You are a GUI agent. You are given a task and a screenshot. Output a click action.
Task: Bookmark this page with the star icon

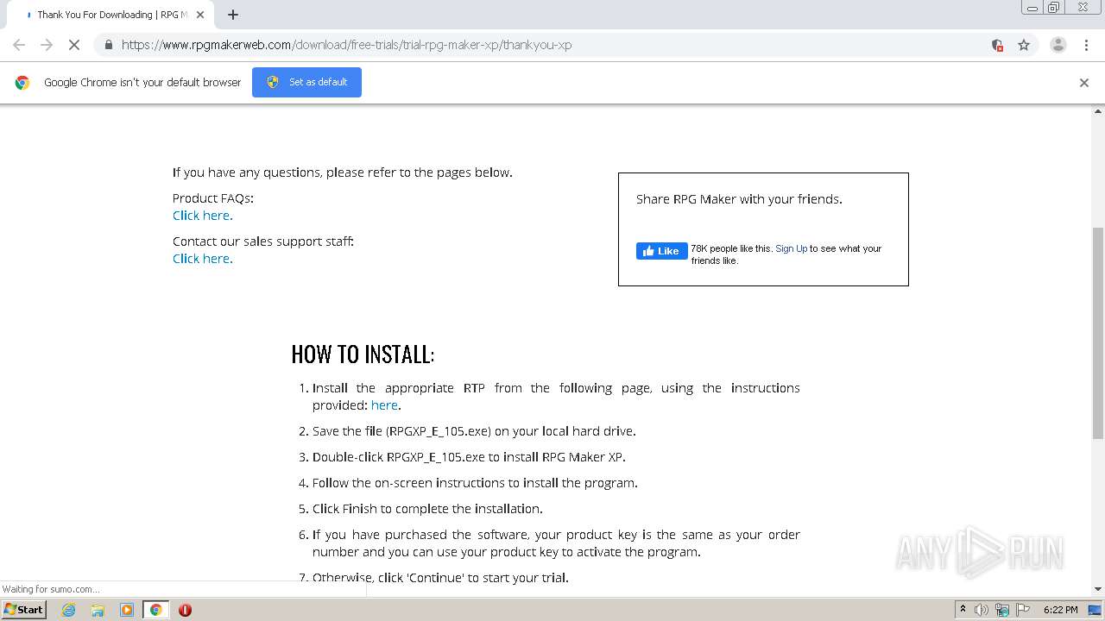point(1024,45)
